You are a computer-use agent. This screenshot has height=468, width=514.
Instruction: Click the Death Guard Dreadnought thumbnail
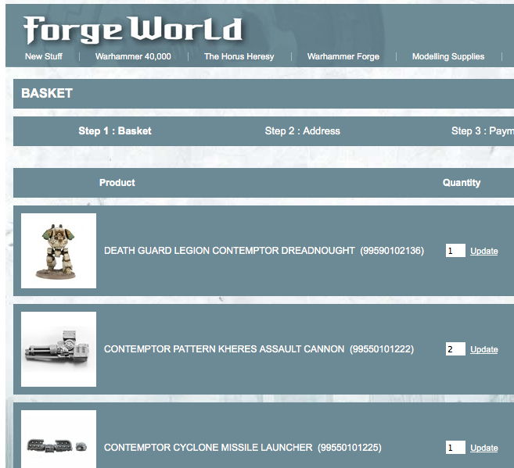(59, 251)
